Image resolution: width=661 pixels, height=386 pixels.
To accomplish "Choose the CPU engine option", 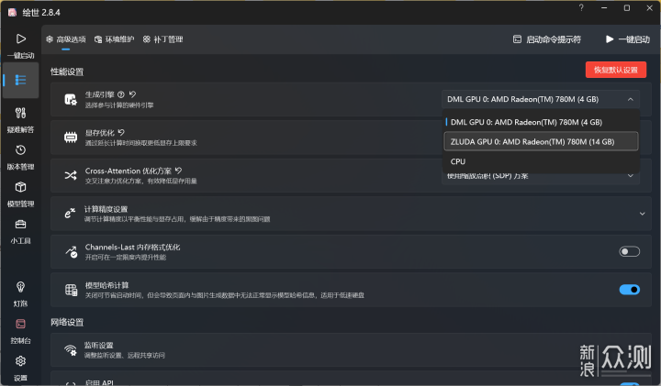I will (x=542, y=161).
